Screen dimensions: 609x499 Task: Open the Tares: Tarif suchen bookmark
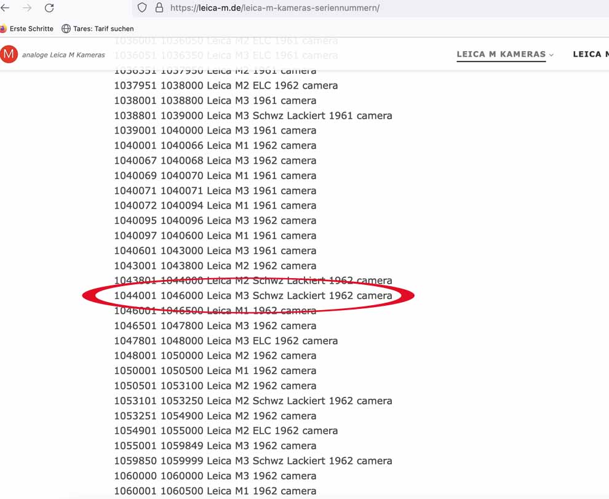pyautogui.click(x=103, y=29)
